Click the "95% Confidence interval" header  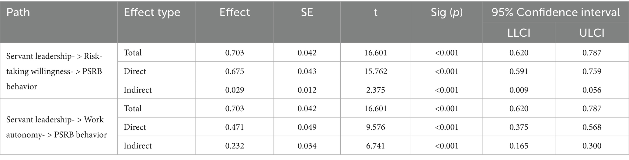click(x=555, y=12)
